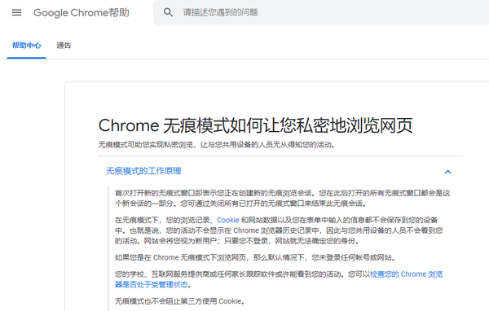Viewport: 489px width, 311px height.
Task: Click the subtitle 无痕模式可助您实现私密浏览
Action: coord(146,145)
